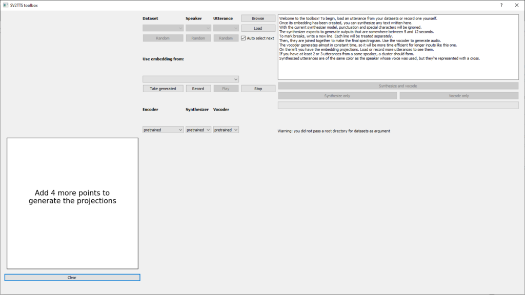
Task: Click the Browse button
Action: point(258,18)
